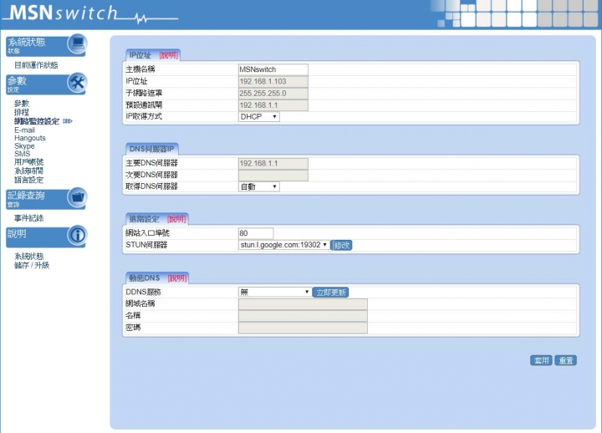The image size is (602, 433).
Task: Click the IP位址 192.168.1.103 field
Action: tap(273, 81)
